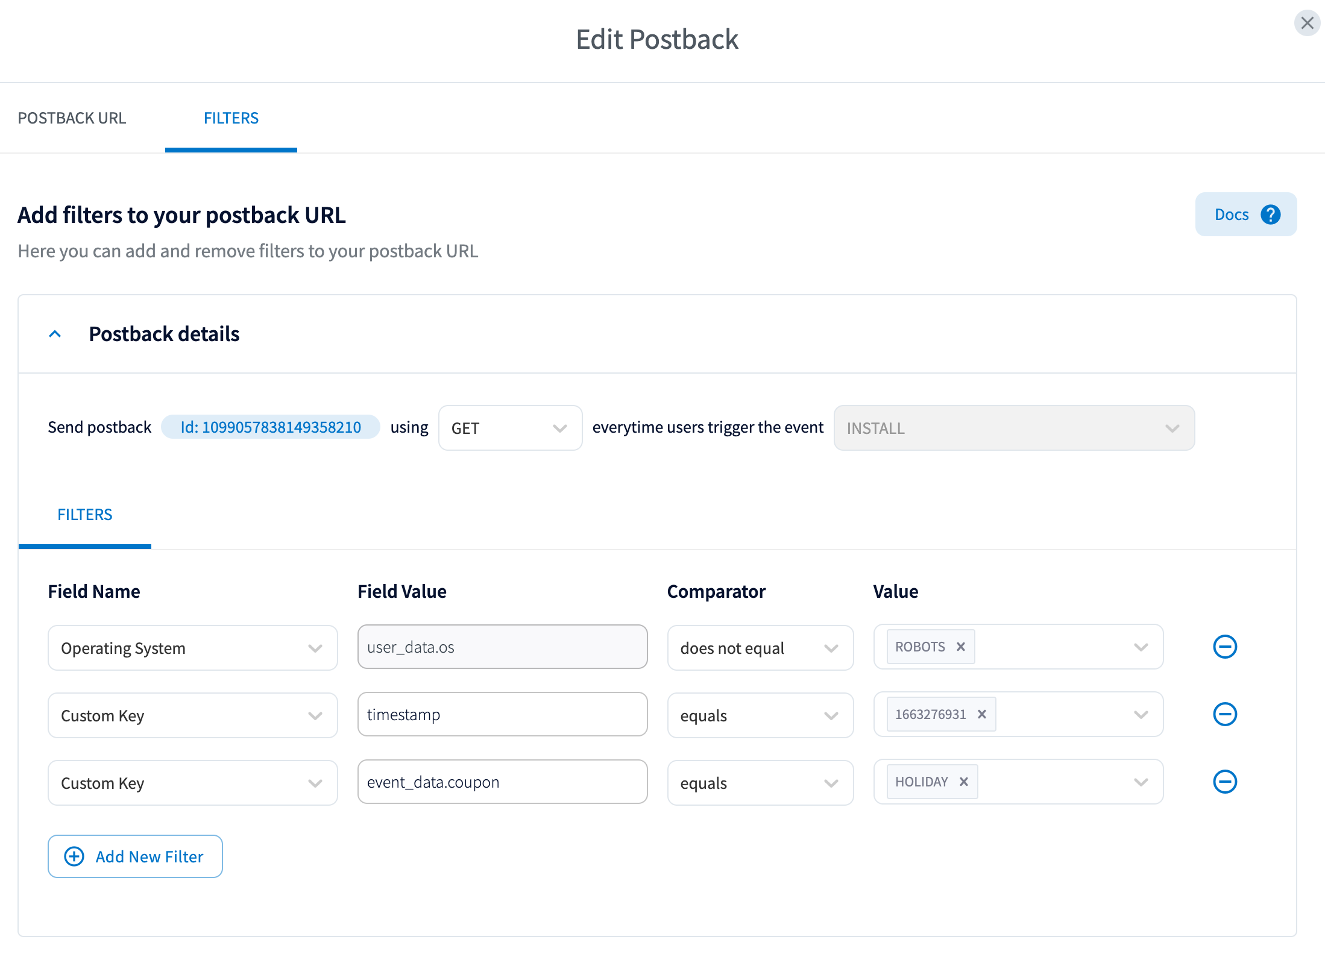The image size is (1325, 957).
Task: Open Custom Key dropdown in timestamp row
Action: coord(193,715)
